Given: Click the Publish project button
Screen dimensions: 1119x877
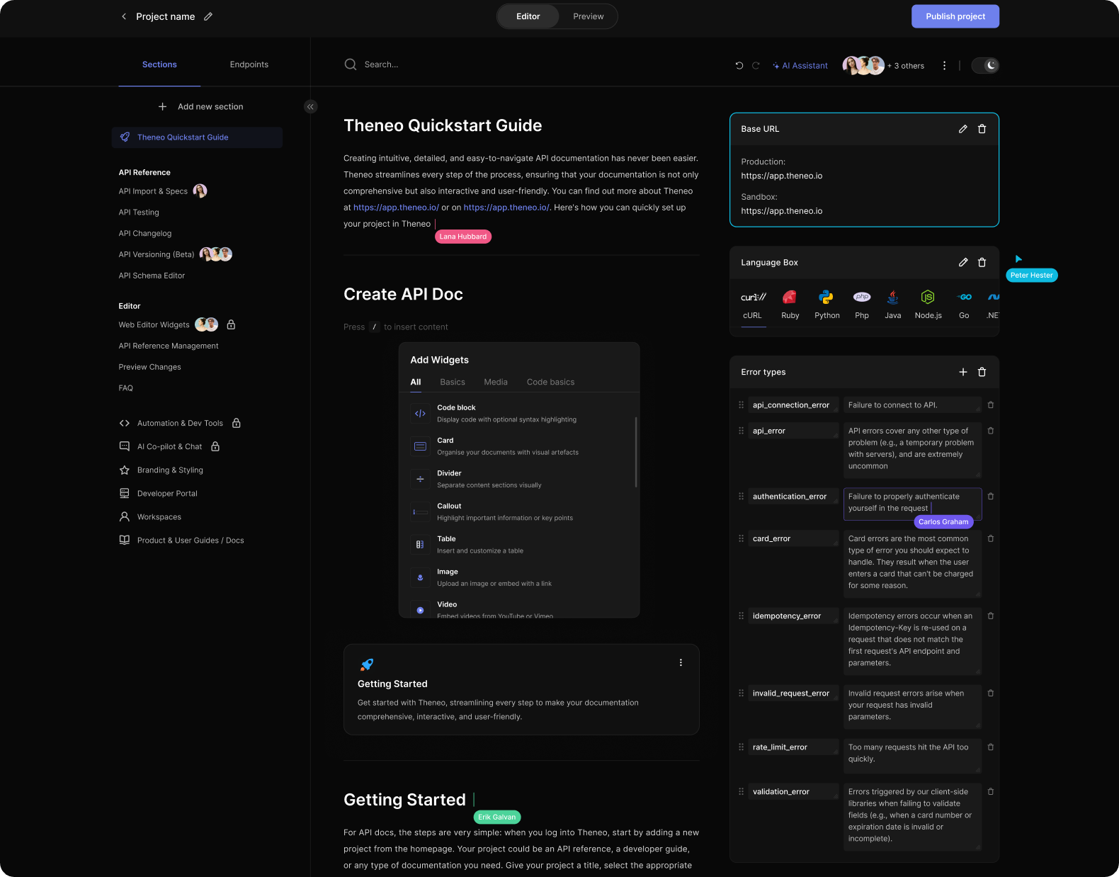Looking at the screenshot, I should 955,16.
